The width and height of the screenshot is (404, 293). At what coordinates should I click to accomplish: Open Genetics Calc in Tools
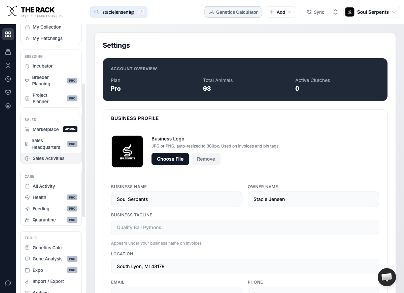click(x=51, y=248)
